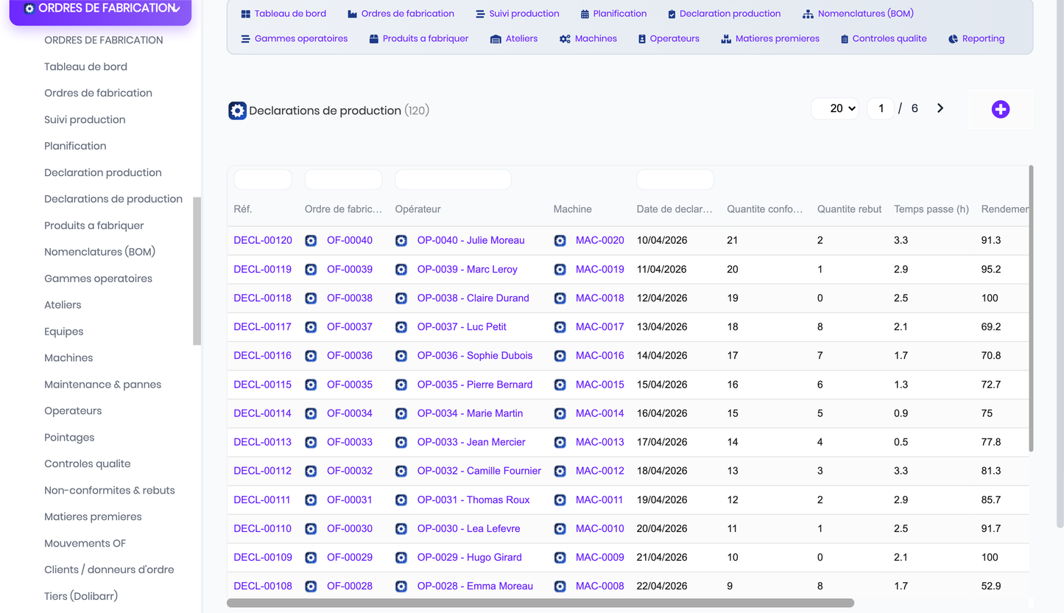Open machine link MAC-0014
This screenshot has height=613, width=1064.
point(600,413)
